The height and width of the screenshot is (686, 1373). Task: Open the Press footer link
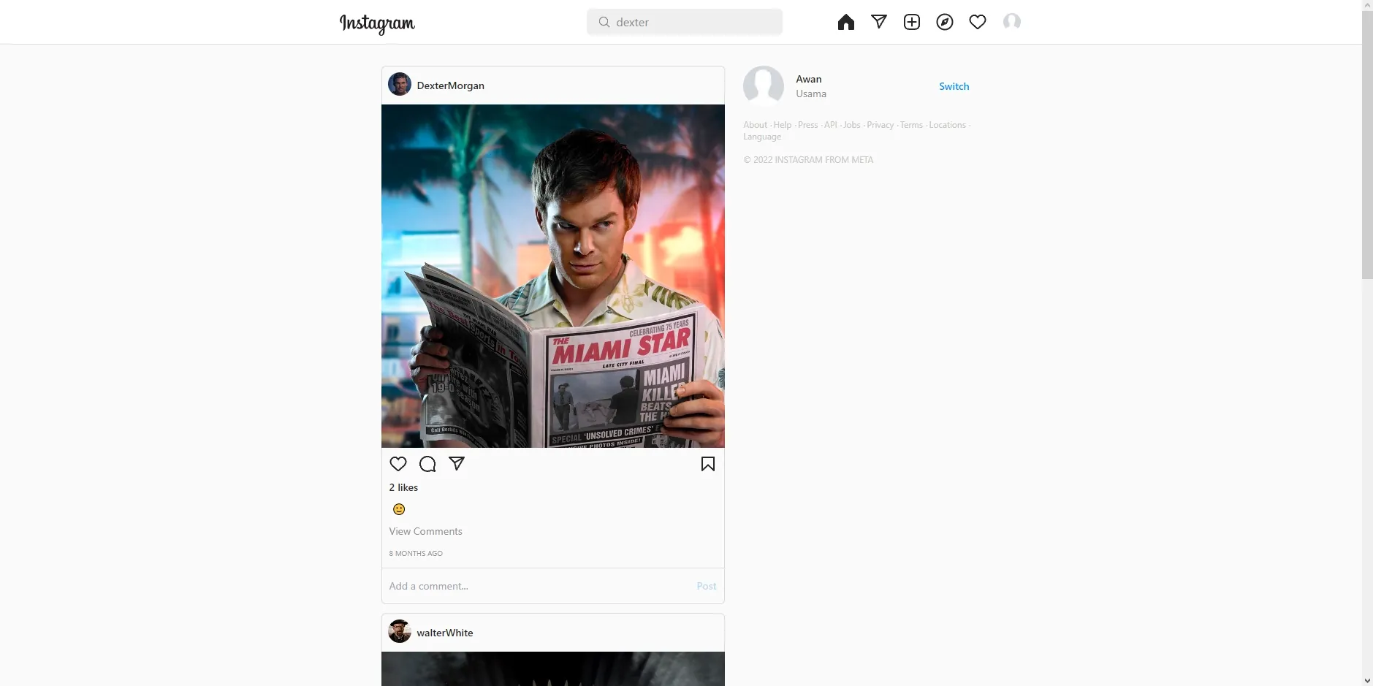[x=808, y=125]
